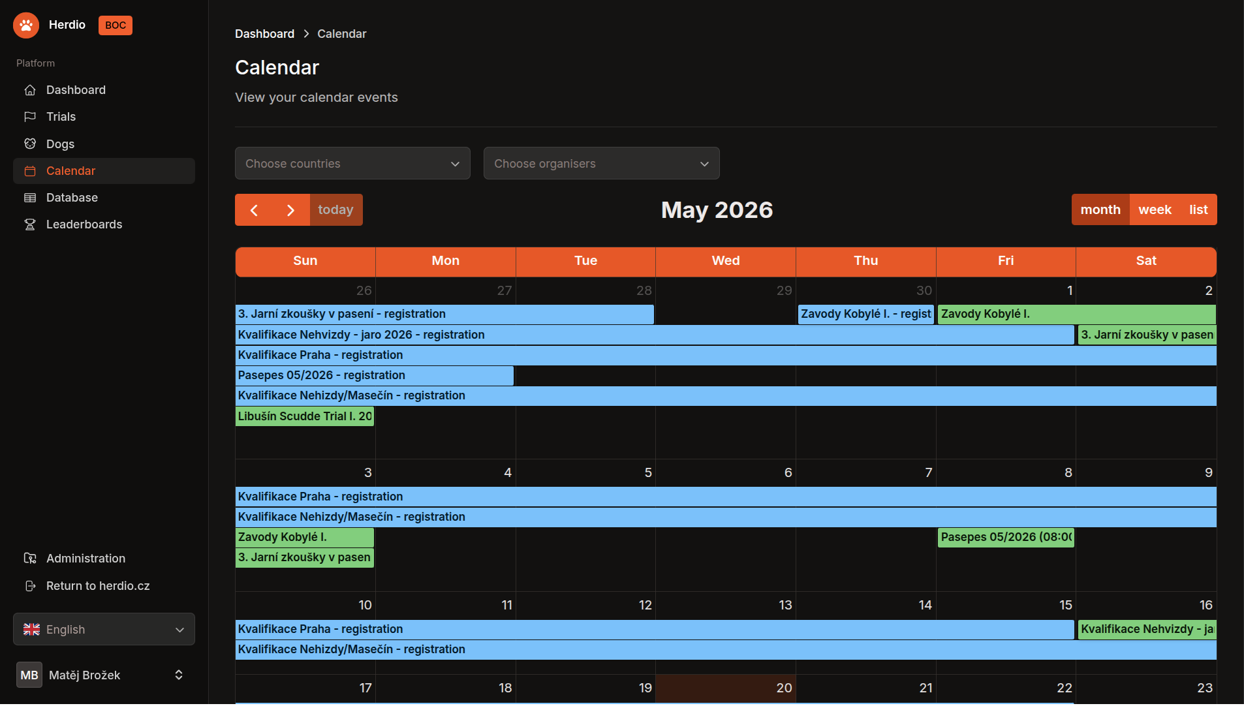Image resolution: width=1244 pixels, height=708 pixels.
Task: Click the Dogs face icon in sidebar
Action: click(x=30, y=144)
